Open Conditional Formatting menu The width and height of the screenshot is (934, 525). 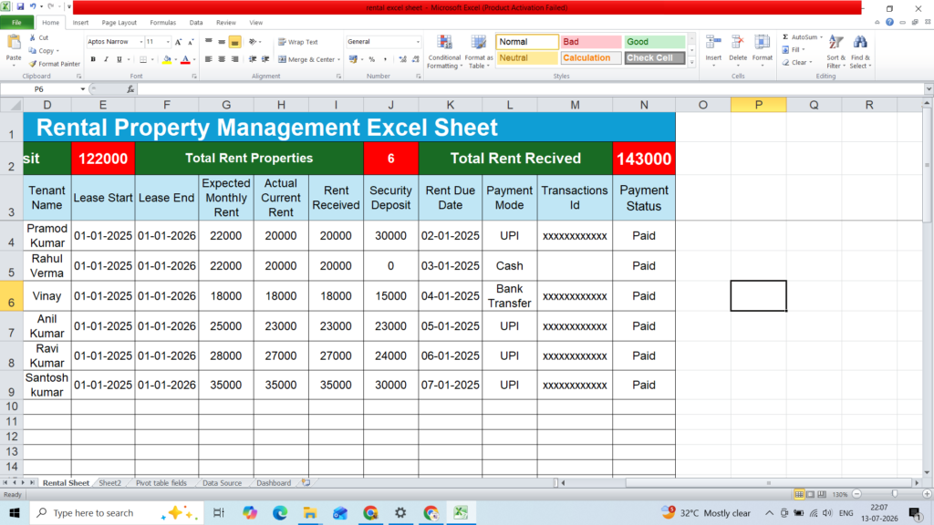click(x=444, y=52)
